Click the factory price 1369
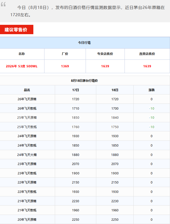Screen dimensions: 170x224 pos(65,66)
